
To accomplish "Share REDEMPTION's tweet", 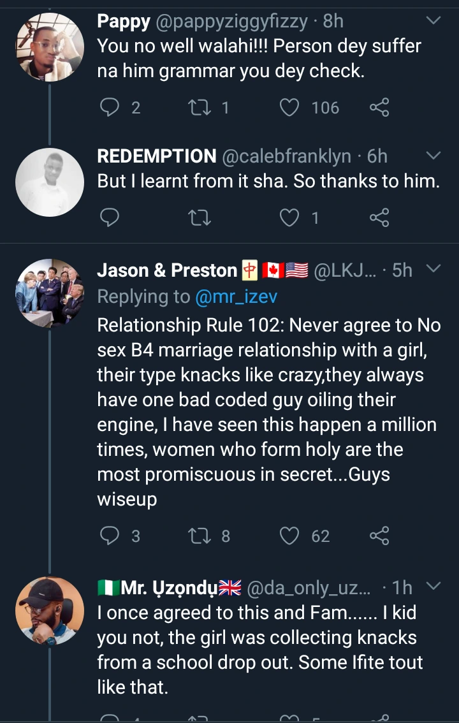I will click(379, 219).
